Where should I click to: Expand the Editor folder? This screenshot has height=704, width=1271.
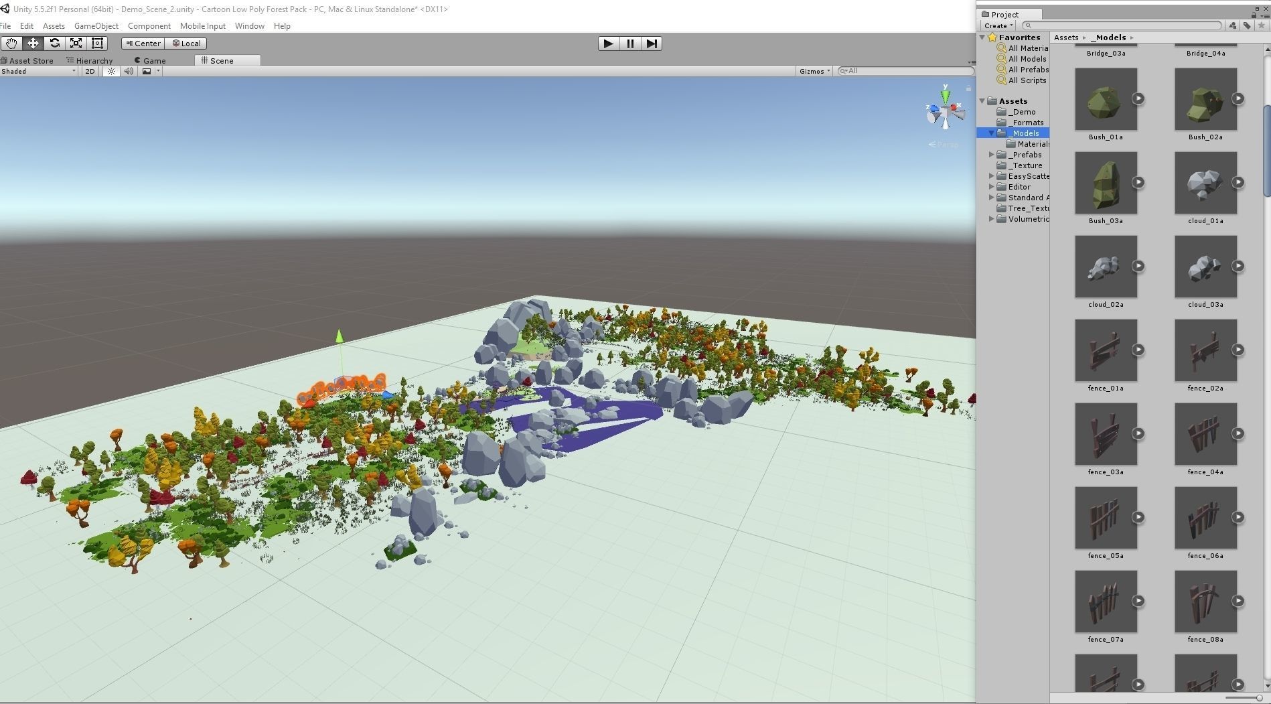coord(992,187)
